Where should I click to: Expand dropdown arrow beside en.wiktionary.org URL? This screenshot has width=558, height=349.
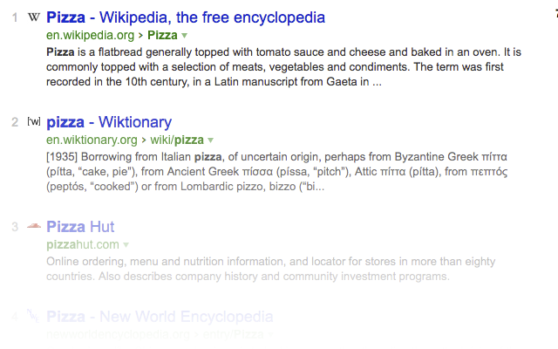(211, 140)
